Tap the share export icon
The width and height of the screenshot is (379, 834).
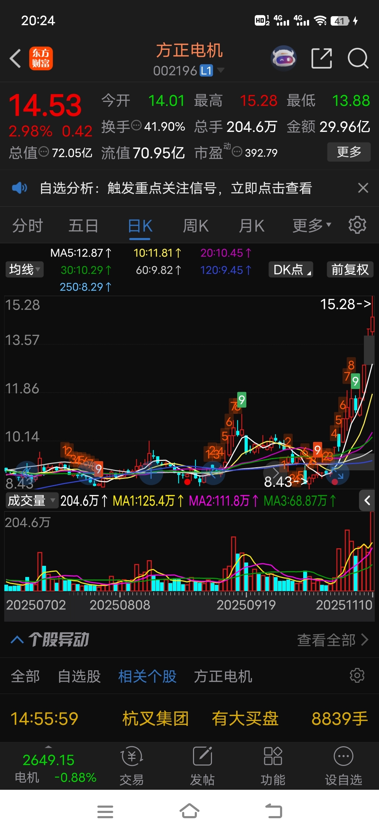(322, 58)
